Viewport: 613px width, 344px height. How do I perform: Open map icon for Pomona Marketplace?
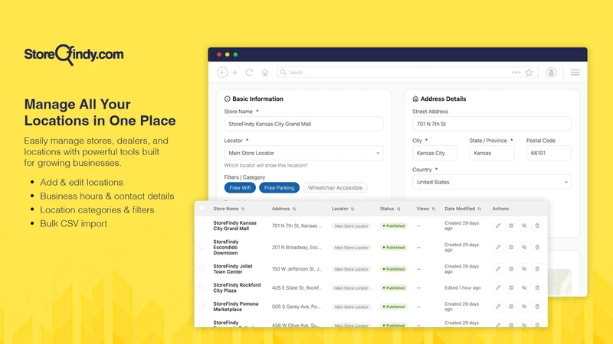pos(511,307)
